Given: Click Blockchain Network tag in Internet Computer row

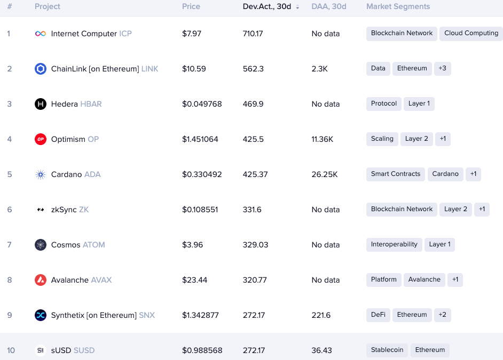Looking at the screenshot, I should click(x=402, y=33).
